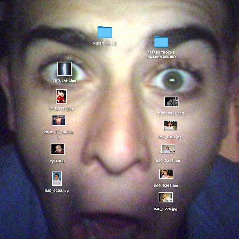Click the 'IMG_9246.jpg' file name

click(x=168, y=161)
